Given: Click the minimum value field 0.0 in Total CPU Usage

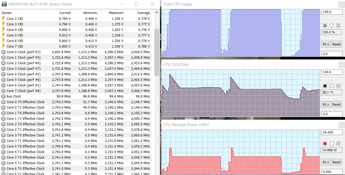Looking at the screenshot, I should pos(332,54).
